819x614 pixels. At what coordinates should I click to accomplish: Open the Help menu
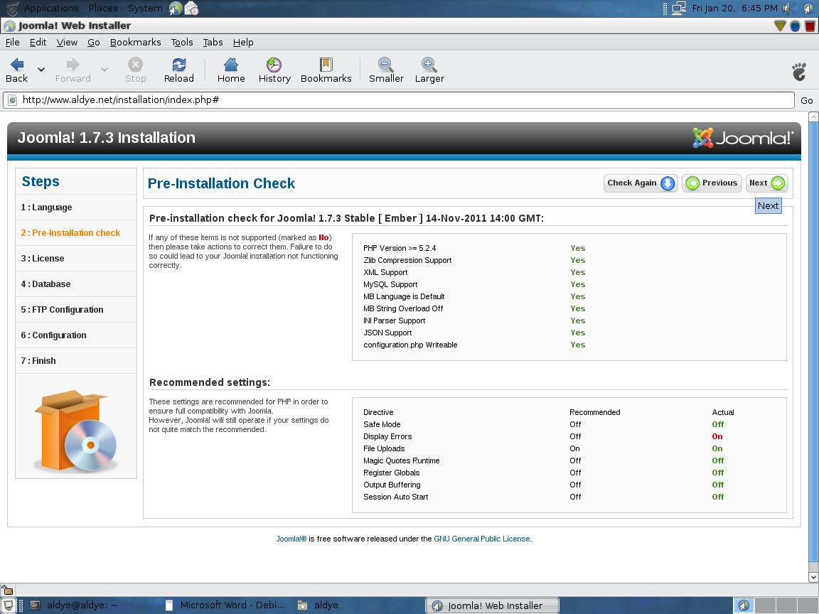click(243, 43)
